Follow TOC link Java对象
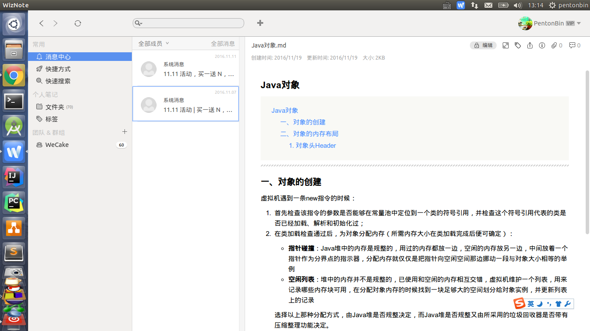Viewport: 590px width, 331px height. tap(285, 111)
